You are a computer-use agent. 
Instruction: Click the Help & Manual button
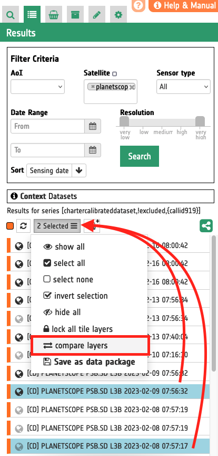[183, 5]
